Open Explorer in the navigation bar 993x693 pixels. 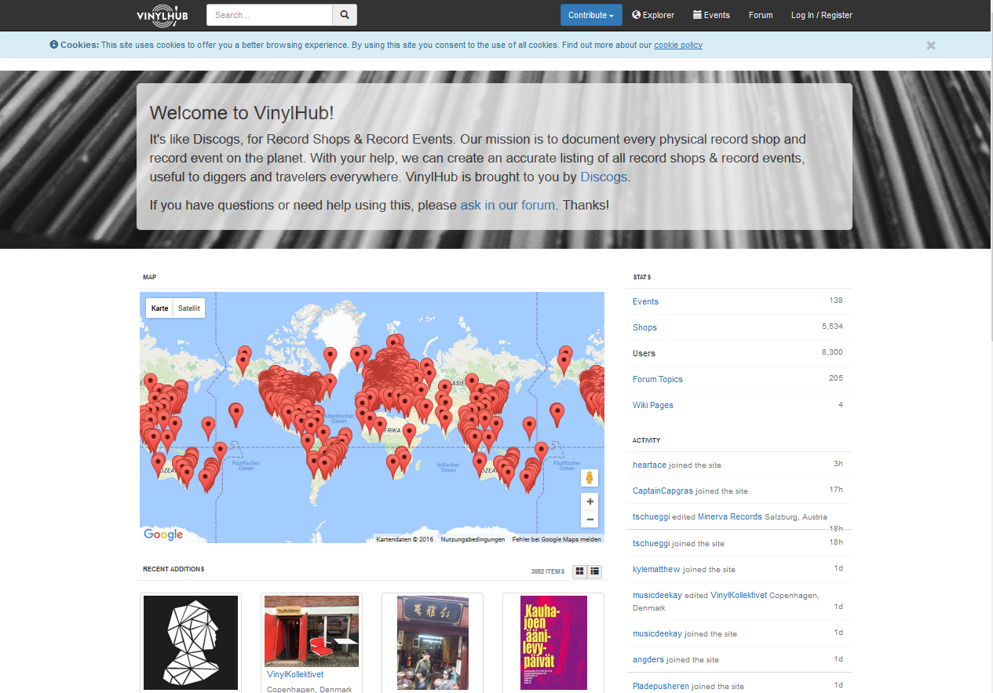[653, 15]
